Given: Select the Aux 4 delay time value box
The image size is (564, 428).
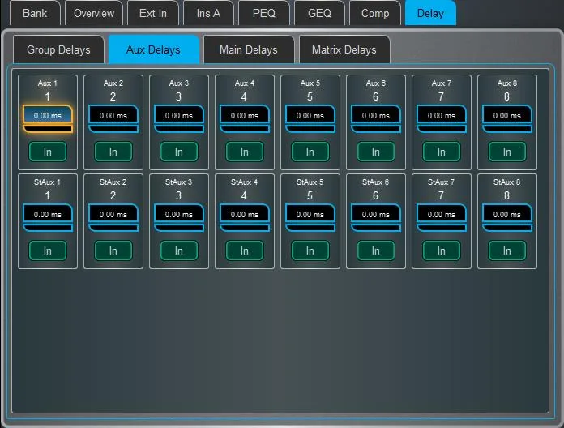Looking at the screenshot, I should point(245,115).
